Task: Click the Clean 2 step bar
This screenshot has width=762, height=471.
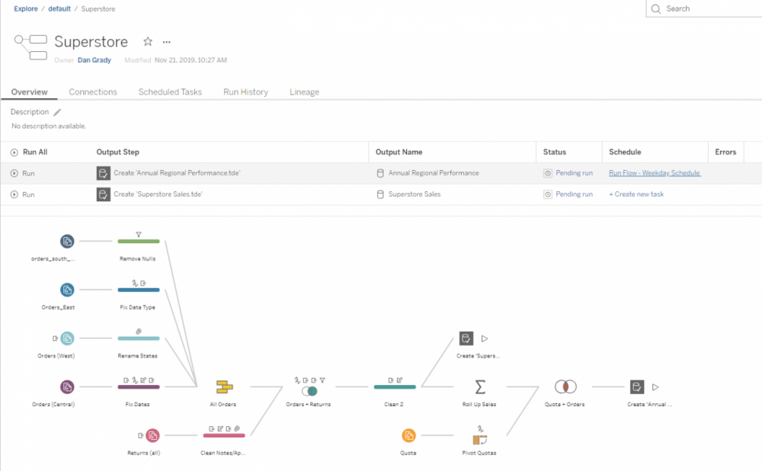Action: pyautogui.click(x=395, y=387)
